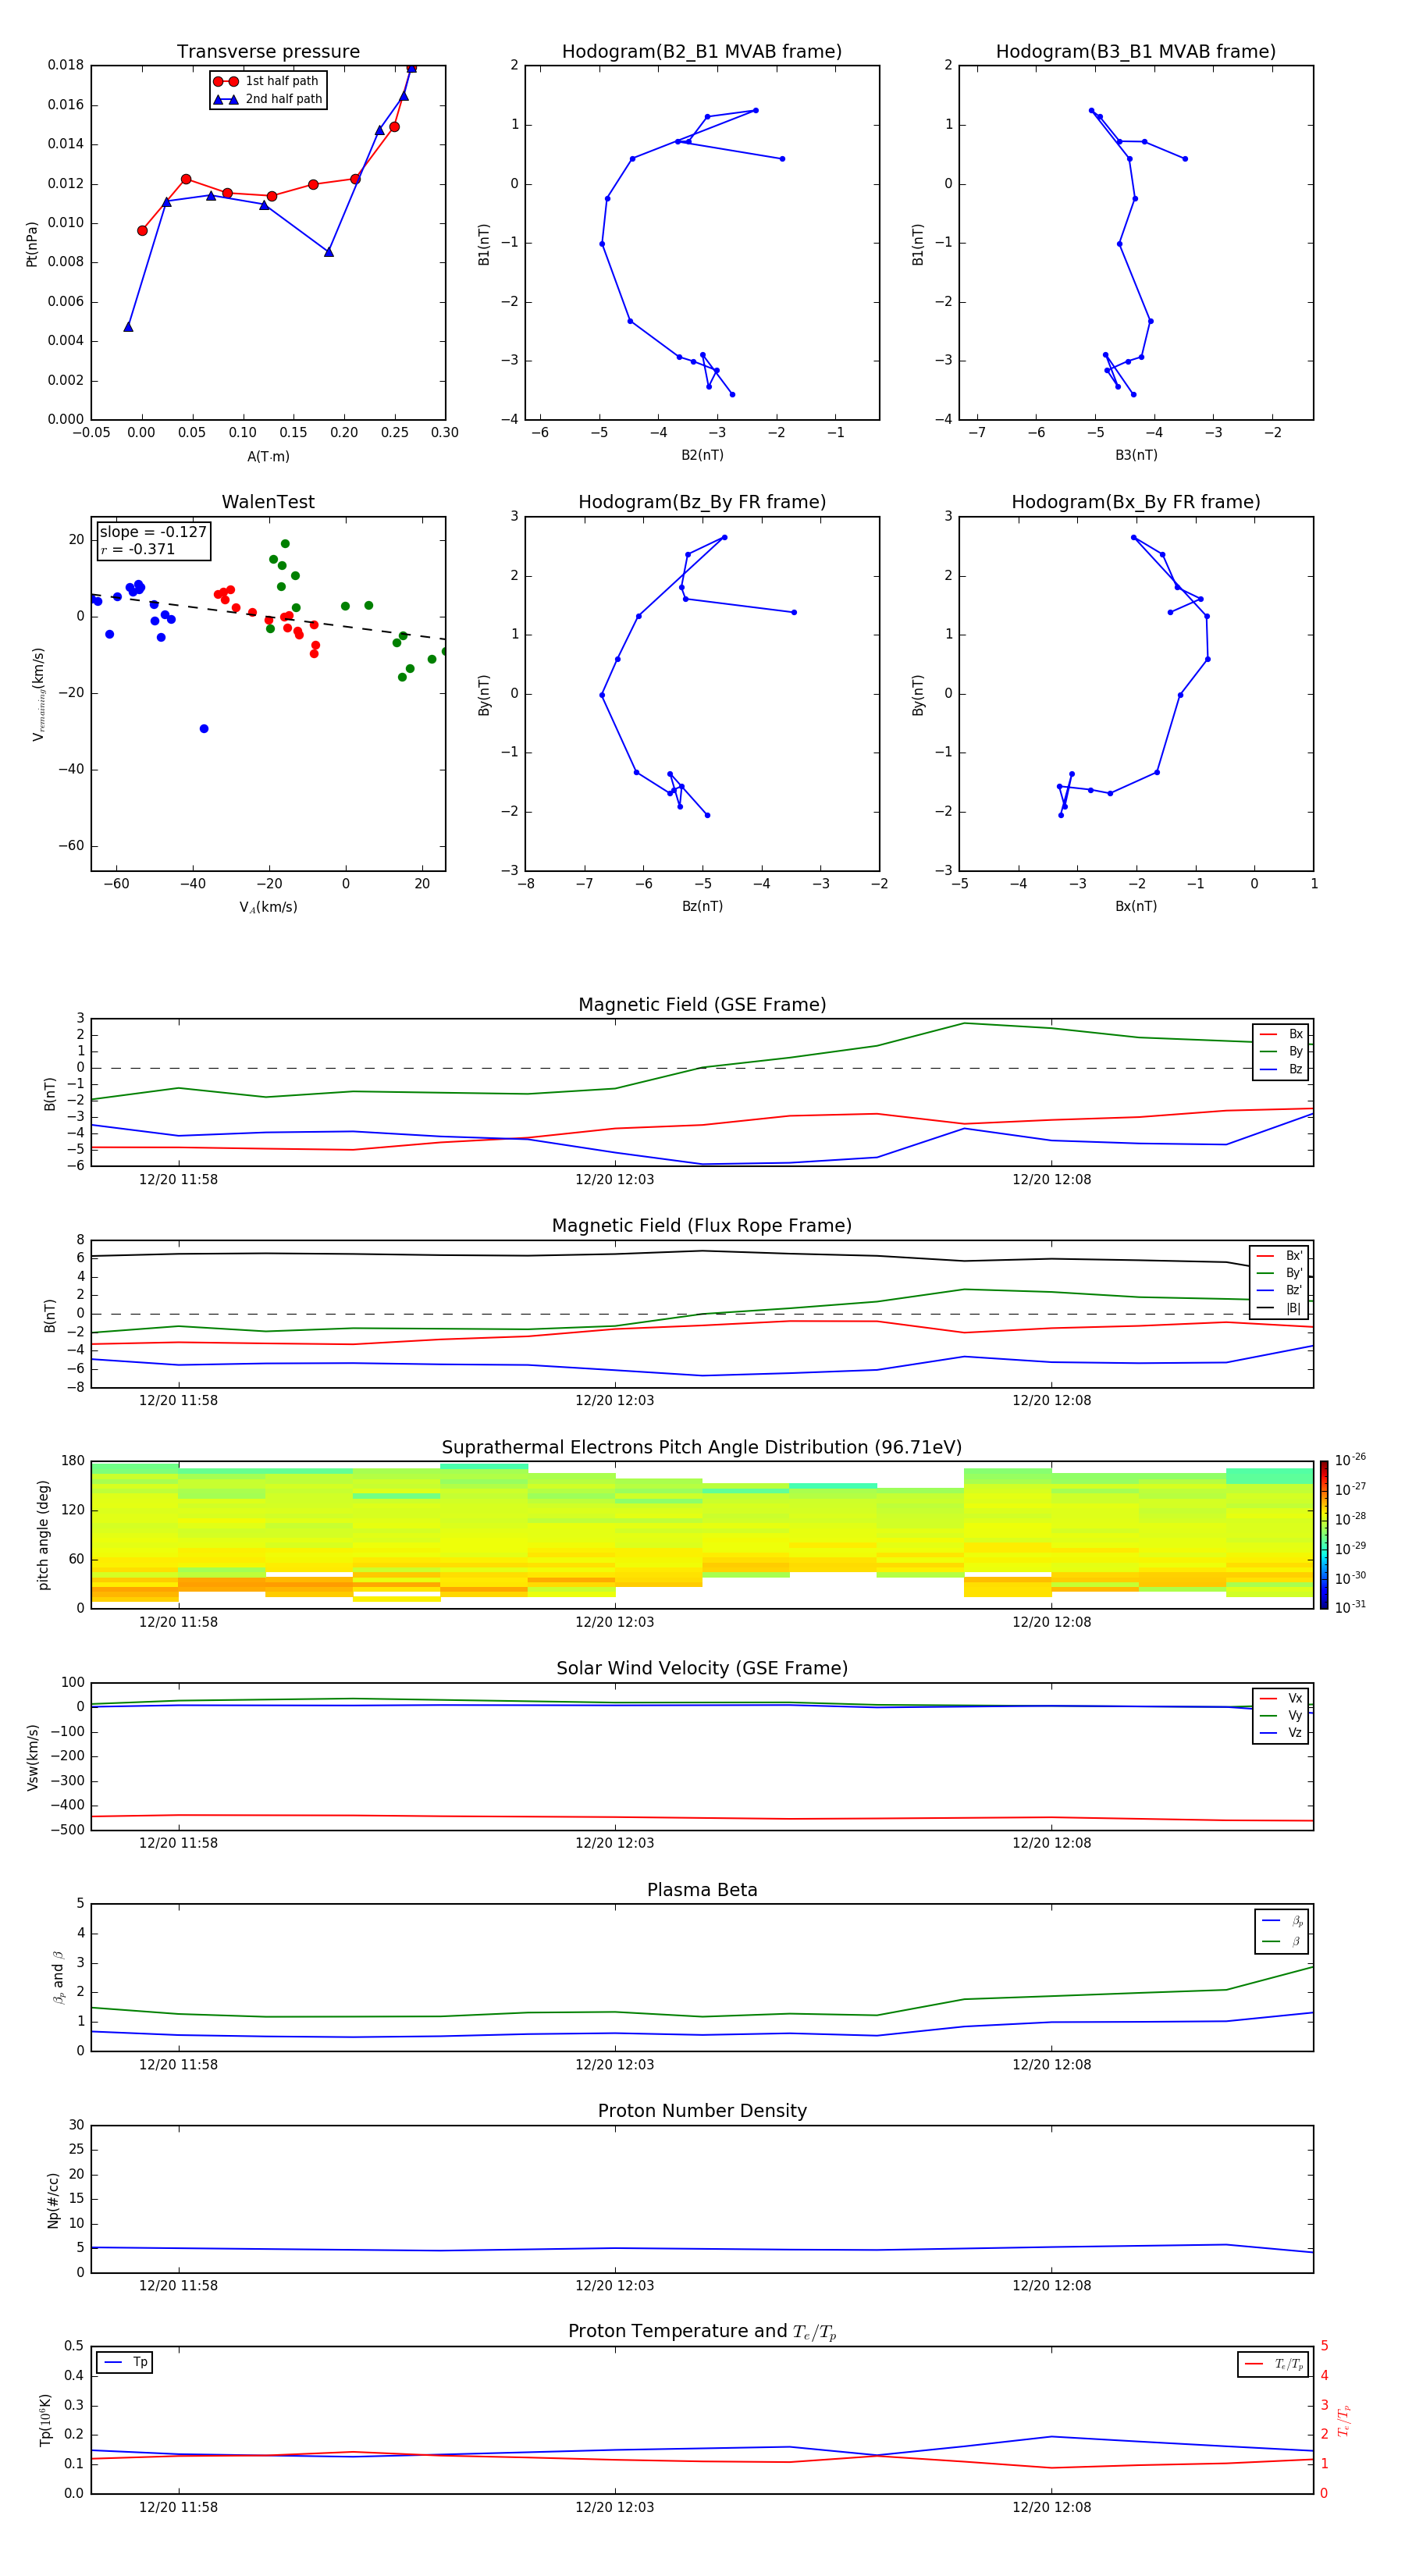Screen dimensions: 1405x2576
Task: Click the Bz legend entry in GSE panel
Action: point(1282,1070)
